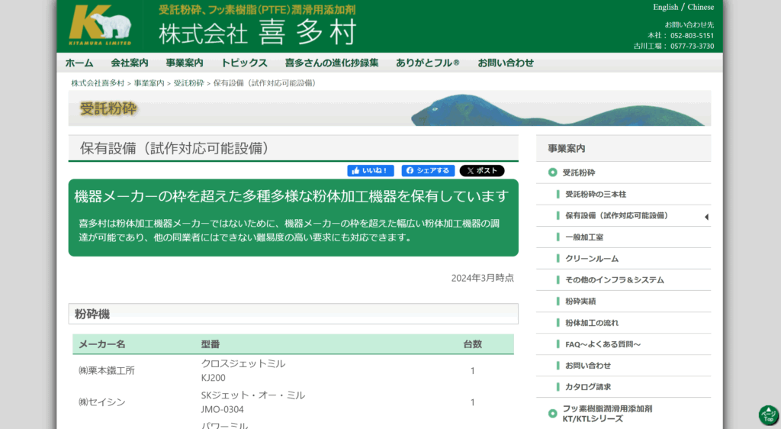Click the Page Top round icon
The image size is (781, 429).
pyautogui.click(x=767, y=414)
